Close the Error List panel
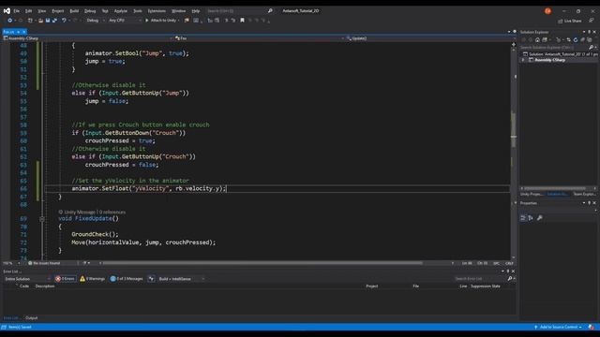 pos(513,271)
